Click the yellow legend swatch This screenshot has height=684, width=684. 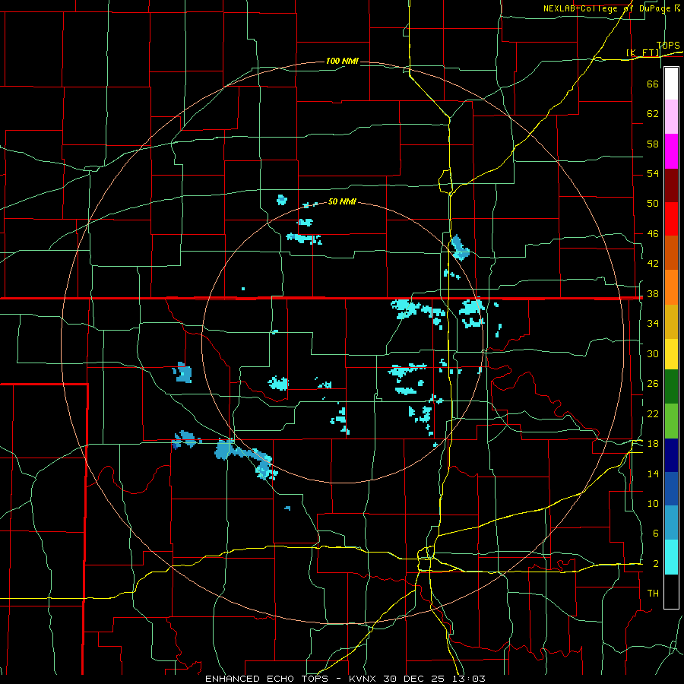[671, 354]
